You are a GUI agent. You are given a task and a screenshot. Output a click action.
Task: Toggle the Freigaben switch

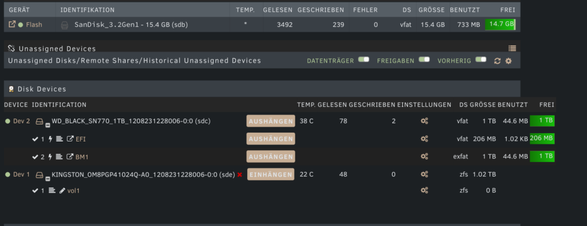point(424,59)
